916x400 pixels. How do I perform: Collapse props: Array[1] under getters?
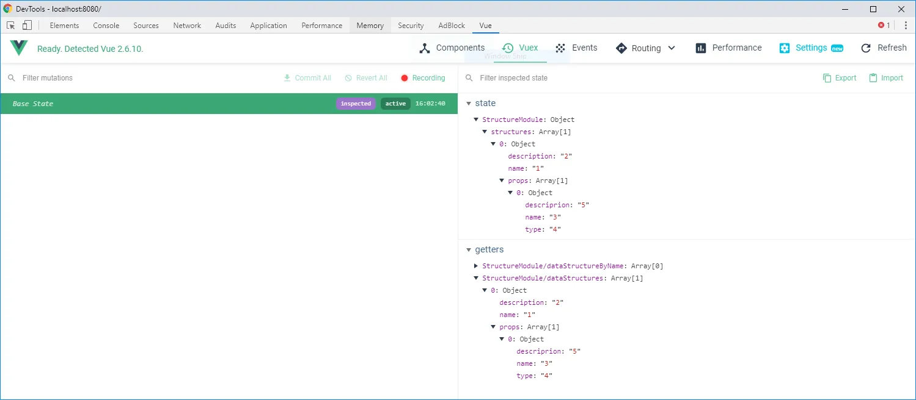(x=494, y=327)
